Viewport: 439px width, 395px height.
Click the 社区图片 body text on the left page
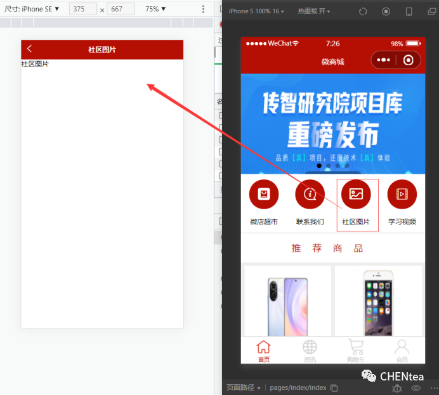tap(35, 64)
